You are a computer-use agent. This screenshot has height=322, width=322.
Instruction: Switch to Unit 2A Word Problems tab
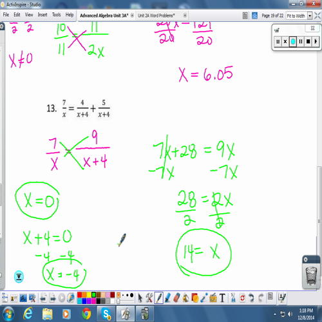click(x=156, y=15)
